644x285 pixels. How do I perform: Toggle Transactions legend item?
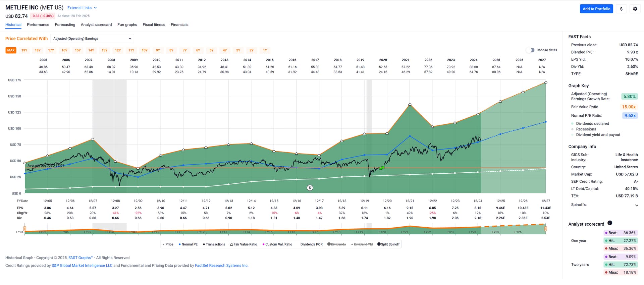(214, 244)
